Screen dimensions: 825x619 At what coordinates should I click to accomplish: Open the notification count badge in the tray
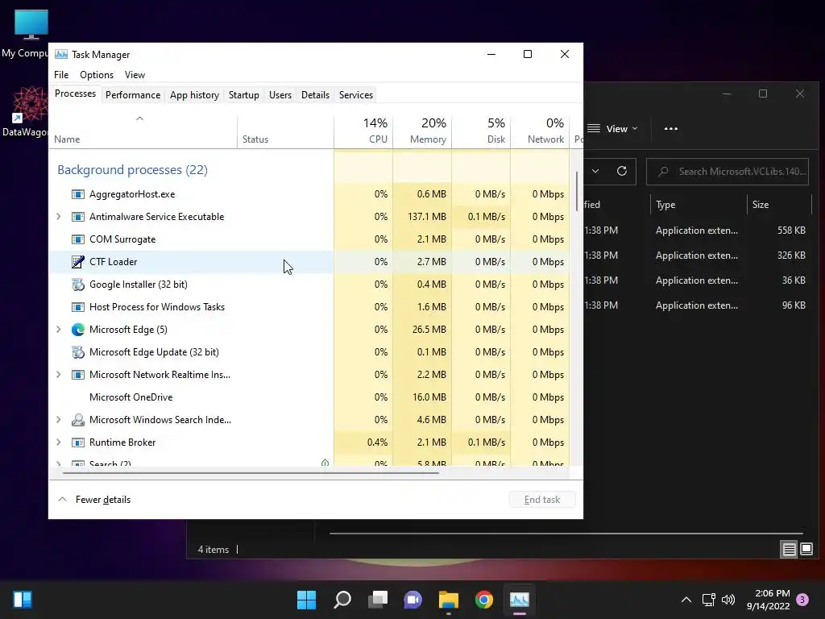point(802,600)
